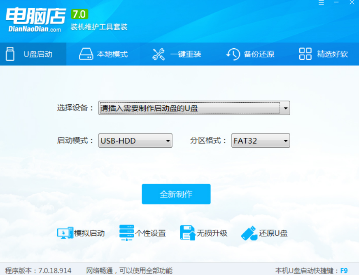Viewport: 359px width, 275px height.
Task: Switch to the 本地模式 tab
Action: [103, 54]
